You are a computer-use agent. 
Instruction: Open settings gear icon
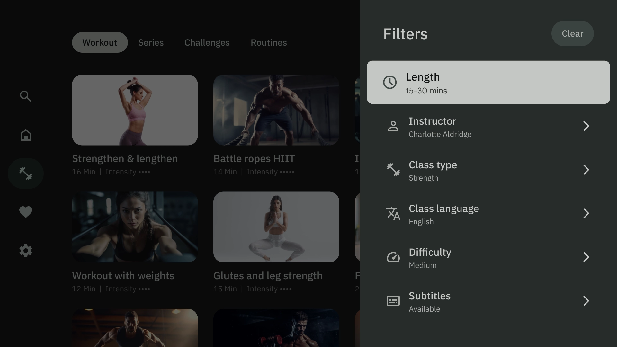pos(25,251)
